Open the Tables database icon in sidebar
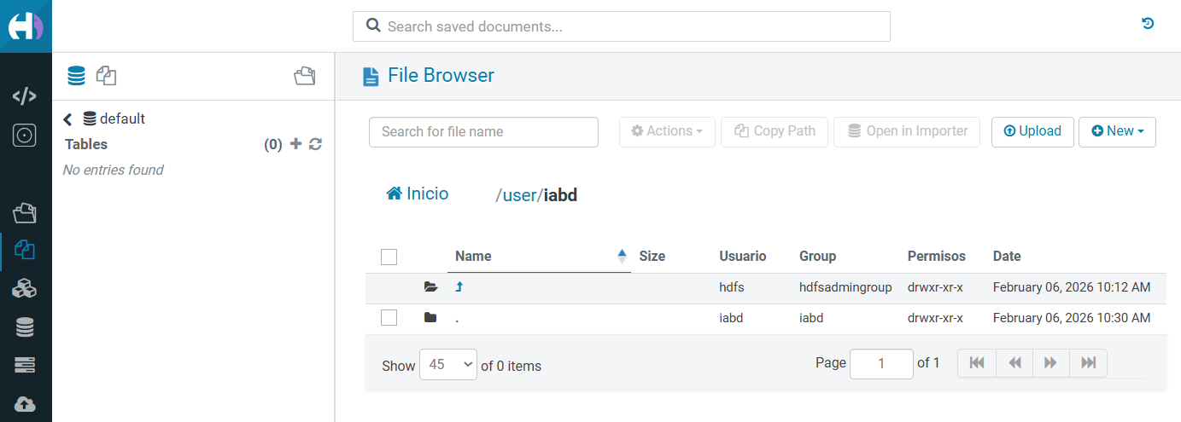 (25, 327)
